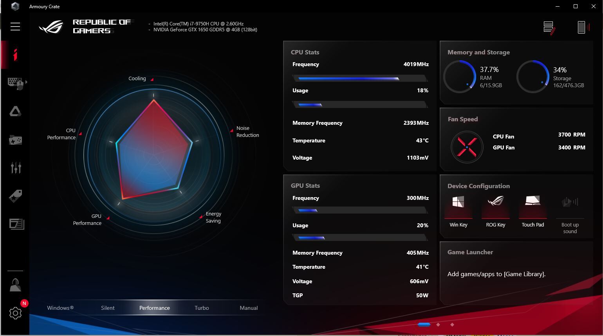Open the News sidebar icon
Image resolution: width=603 pixels, height=336 pixels.
pyautogui.click(x=16, y=224)
